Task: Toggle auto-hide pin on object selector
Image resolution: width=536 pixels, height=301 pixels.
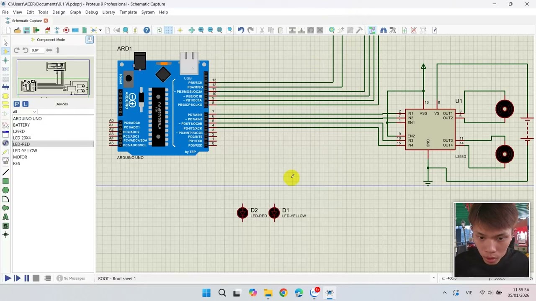Action: [x=90, y=40]
